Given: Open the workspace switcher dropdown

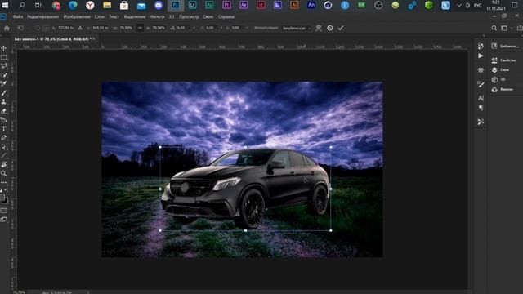Looking at the screenshot, I should (506, 29).
